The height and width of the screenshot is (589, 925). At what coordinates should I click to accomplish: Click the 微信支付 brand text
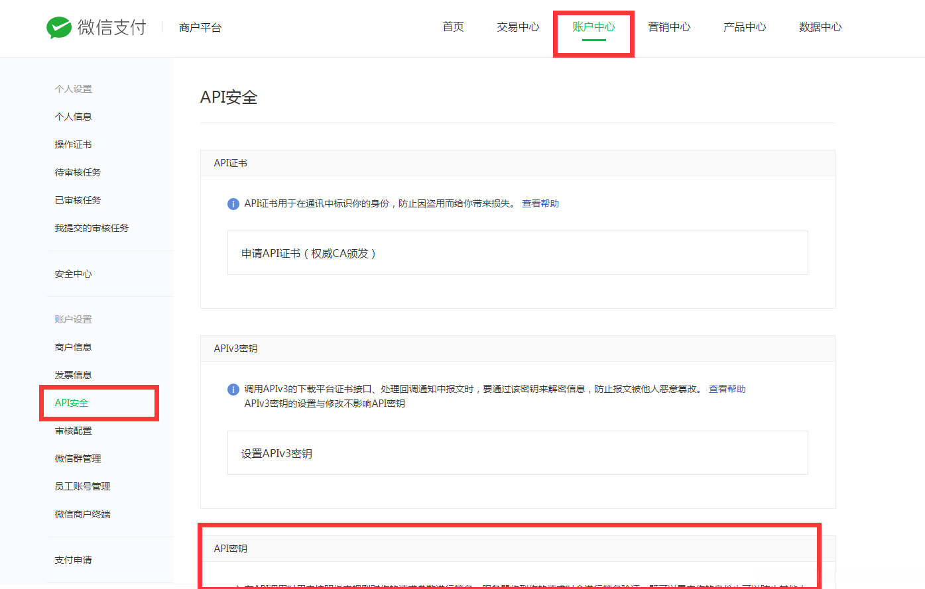tap(111, 27)
